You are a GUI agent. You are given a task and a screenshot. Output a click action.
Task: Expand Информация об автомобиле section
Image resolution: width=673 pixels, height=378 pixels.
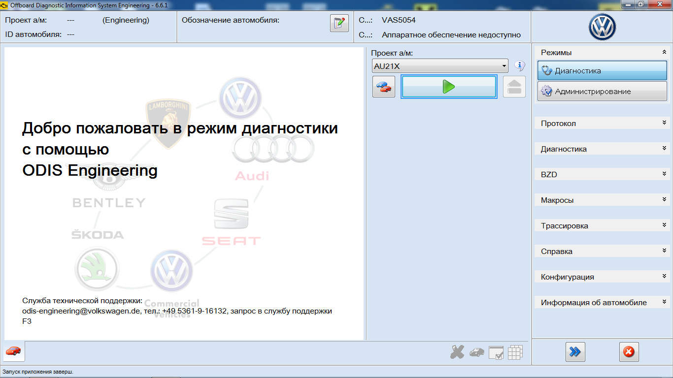(664, 302)
